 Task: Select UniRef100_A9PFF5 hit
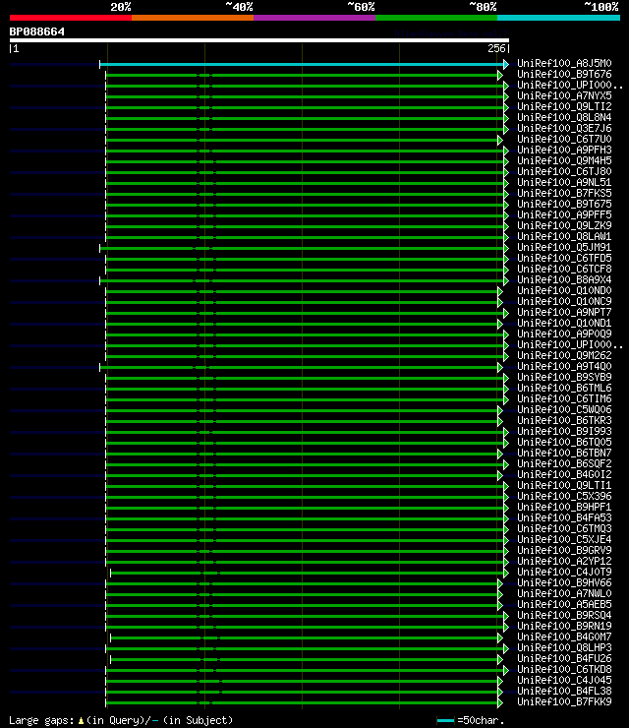click(x=564, y=215)
